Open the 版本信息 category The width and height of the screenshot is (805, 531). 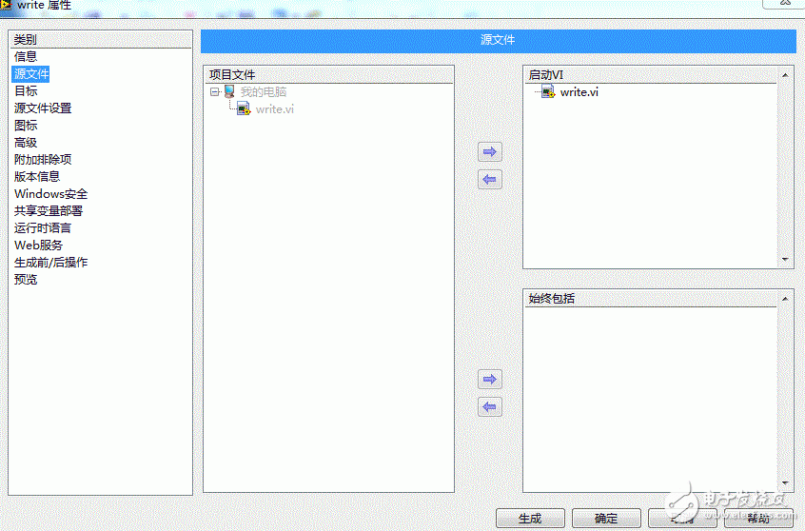pos(37,177)
